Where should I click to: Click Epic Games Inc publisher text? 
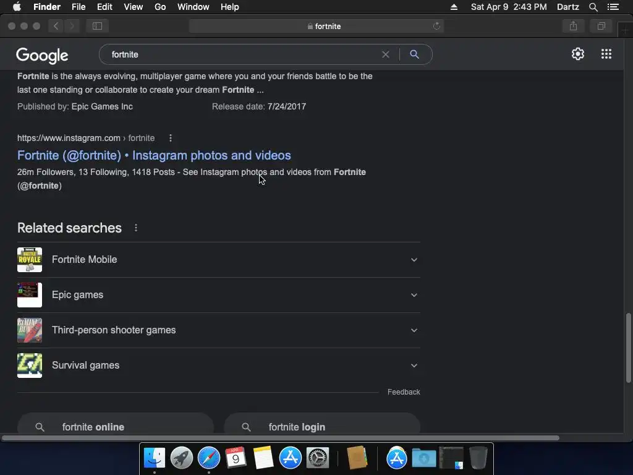point(102,106)
